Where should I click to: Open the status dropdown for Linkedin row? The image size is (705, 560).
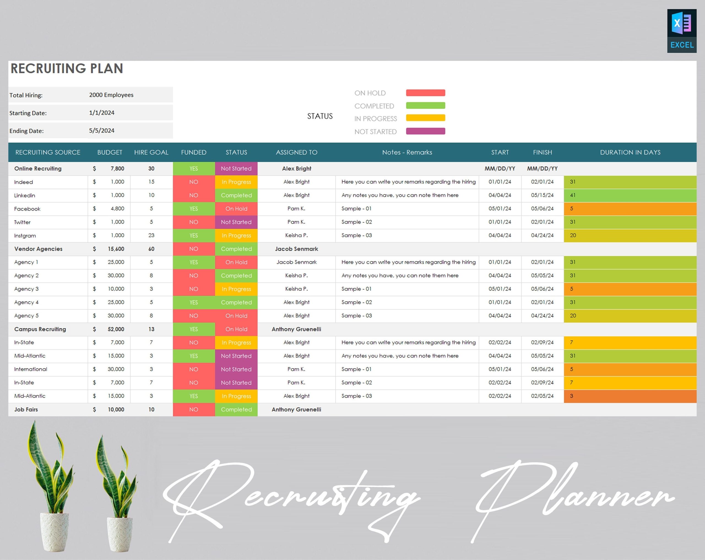click(x=236, y=195)
